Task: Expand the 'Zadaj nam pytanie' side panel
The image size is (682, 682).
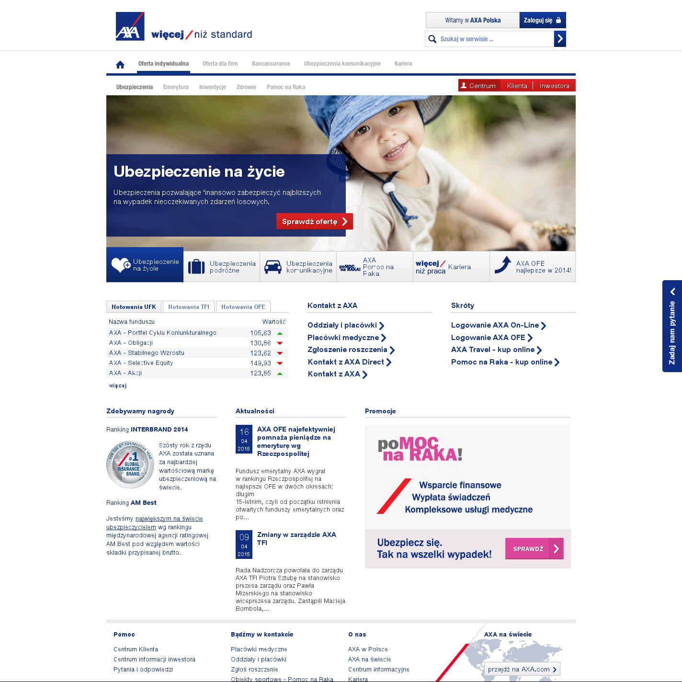Action: [672, 326]
